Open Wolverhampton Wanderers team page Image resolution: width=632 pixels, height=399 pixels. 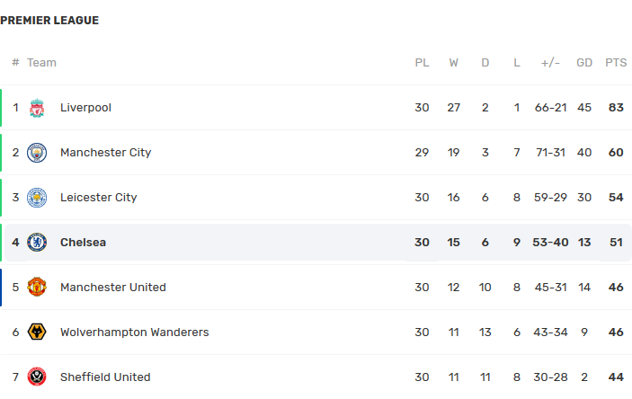[x=135, y=332]
